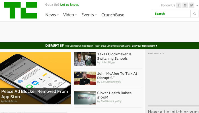This screenshot has height=113, width=199.
Task: Click the 'Got a tip?' text
Action: click(x=52, y=5)
